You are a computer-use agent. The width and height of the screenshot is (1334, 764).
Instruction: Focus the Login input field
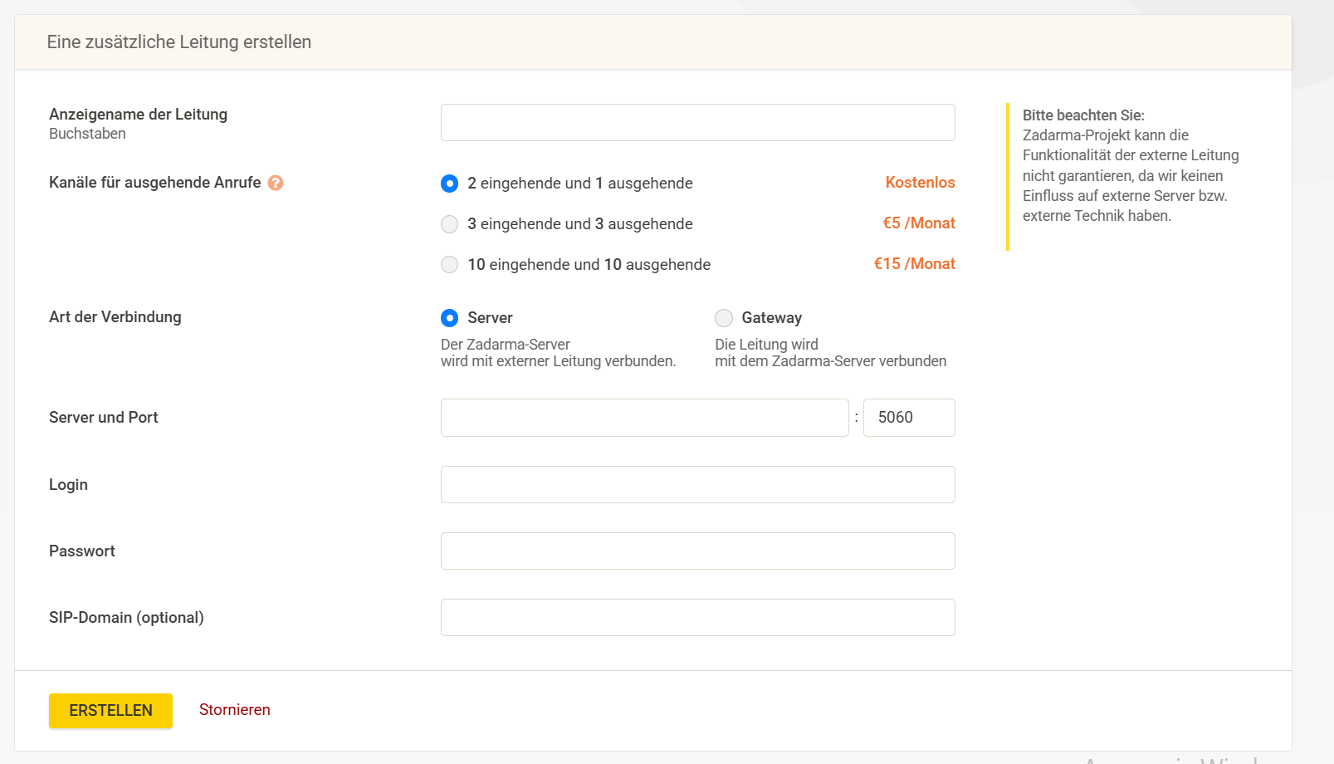pyautogui.click(x=697, y=485)
